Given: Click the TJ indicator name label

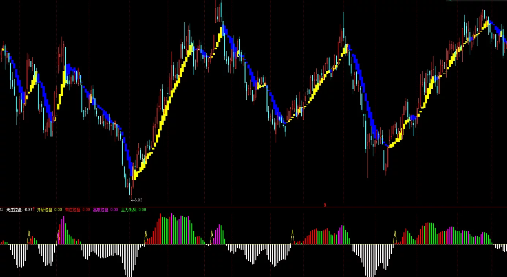Looking at the screenshot, I should point(1,210).
